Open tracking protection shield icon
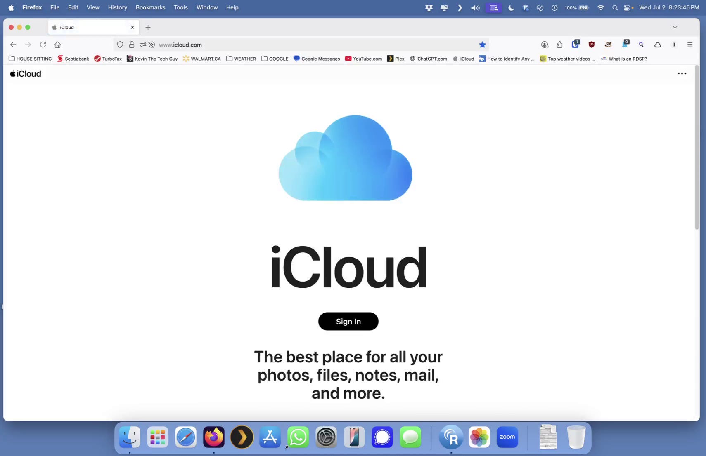This screenshot has width=706, height=456. coord(120,45)
